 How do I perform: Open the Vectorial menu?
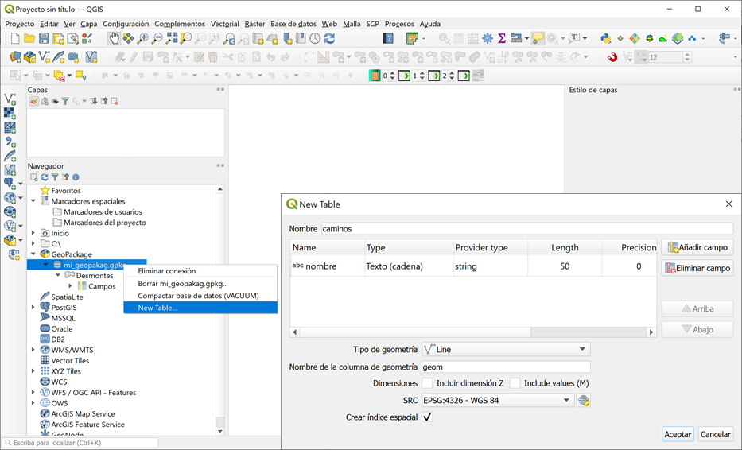coord(225,24)
